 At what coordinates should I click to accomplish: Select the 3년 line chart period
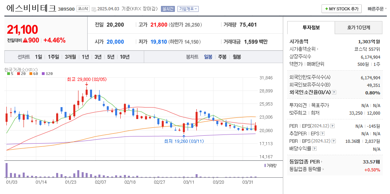[98, 57]
